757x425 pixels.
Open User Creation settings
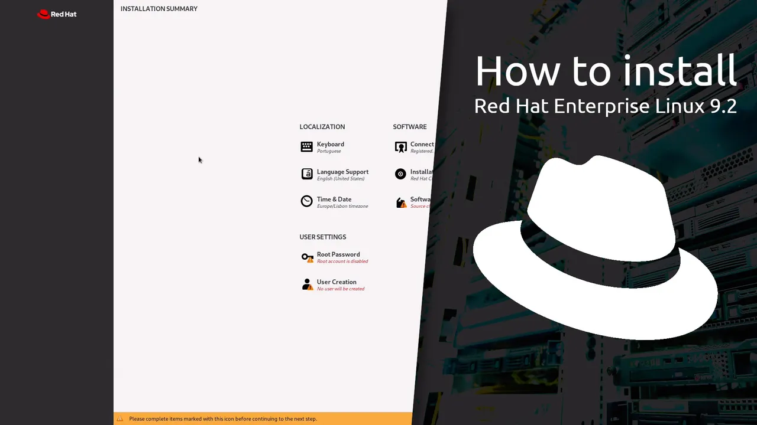[x=337, y=282]
